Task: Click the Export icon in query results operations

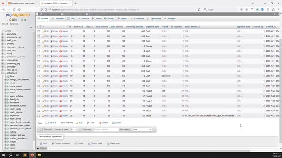Action: tap(75, 144)
